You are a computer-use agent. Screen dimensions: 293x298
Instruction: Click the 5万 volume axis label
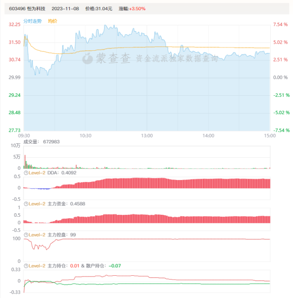coord(17,157)
